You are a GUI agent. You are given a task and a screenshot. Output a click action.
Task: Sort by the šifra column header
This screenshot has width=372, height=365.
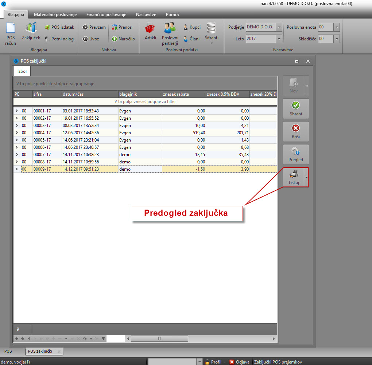pyautogui.click(x=47, y=94)
